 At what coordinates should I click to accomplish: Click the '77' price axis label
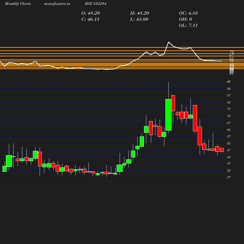click(229, 109)
